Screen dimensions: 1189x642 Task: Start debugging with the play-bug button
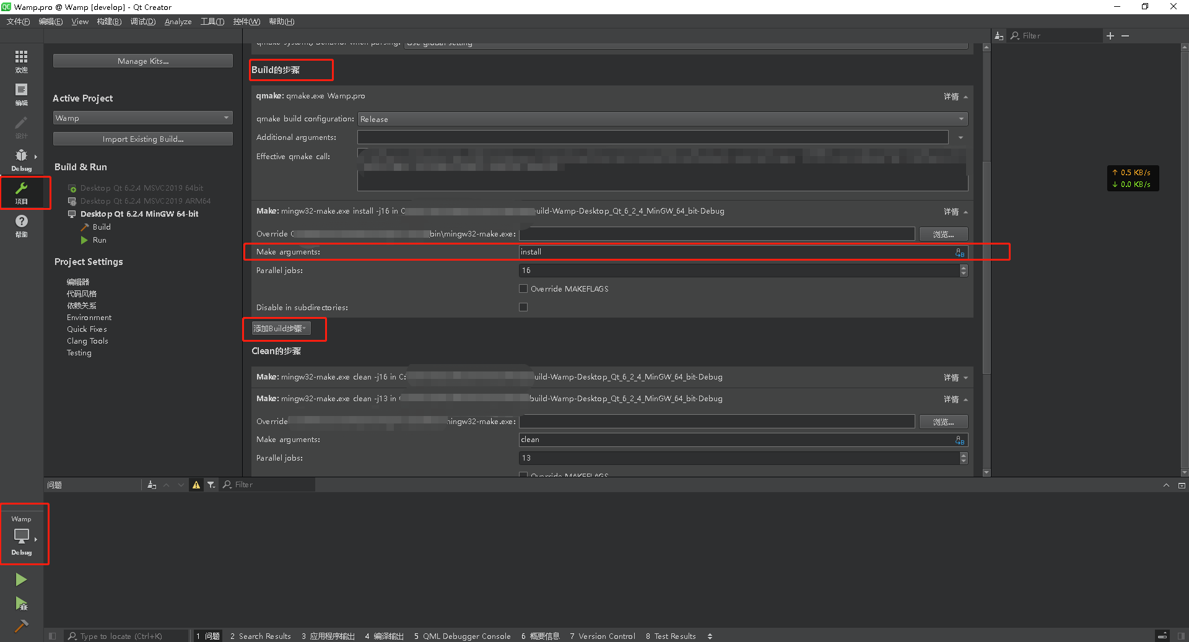click(x=21, y=603)
